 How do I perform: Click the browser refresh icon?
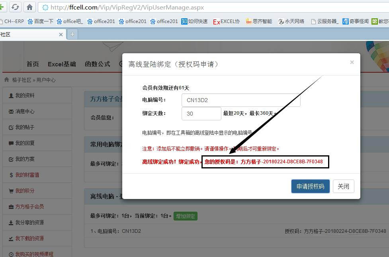tap(16, 7)
